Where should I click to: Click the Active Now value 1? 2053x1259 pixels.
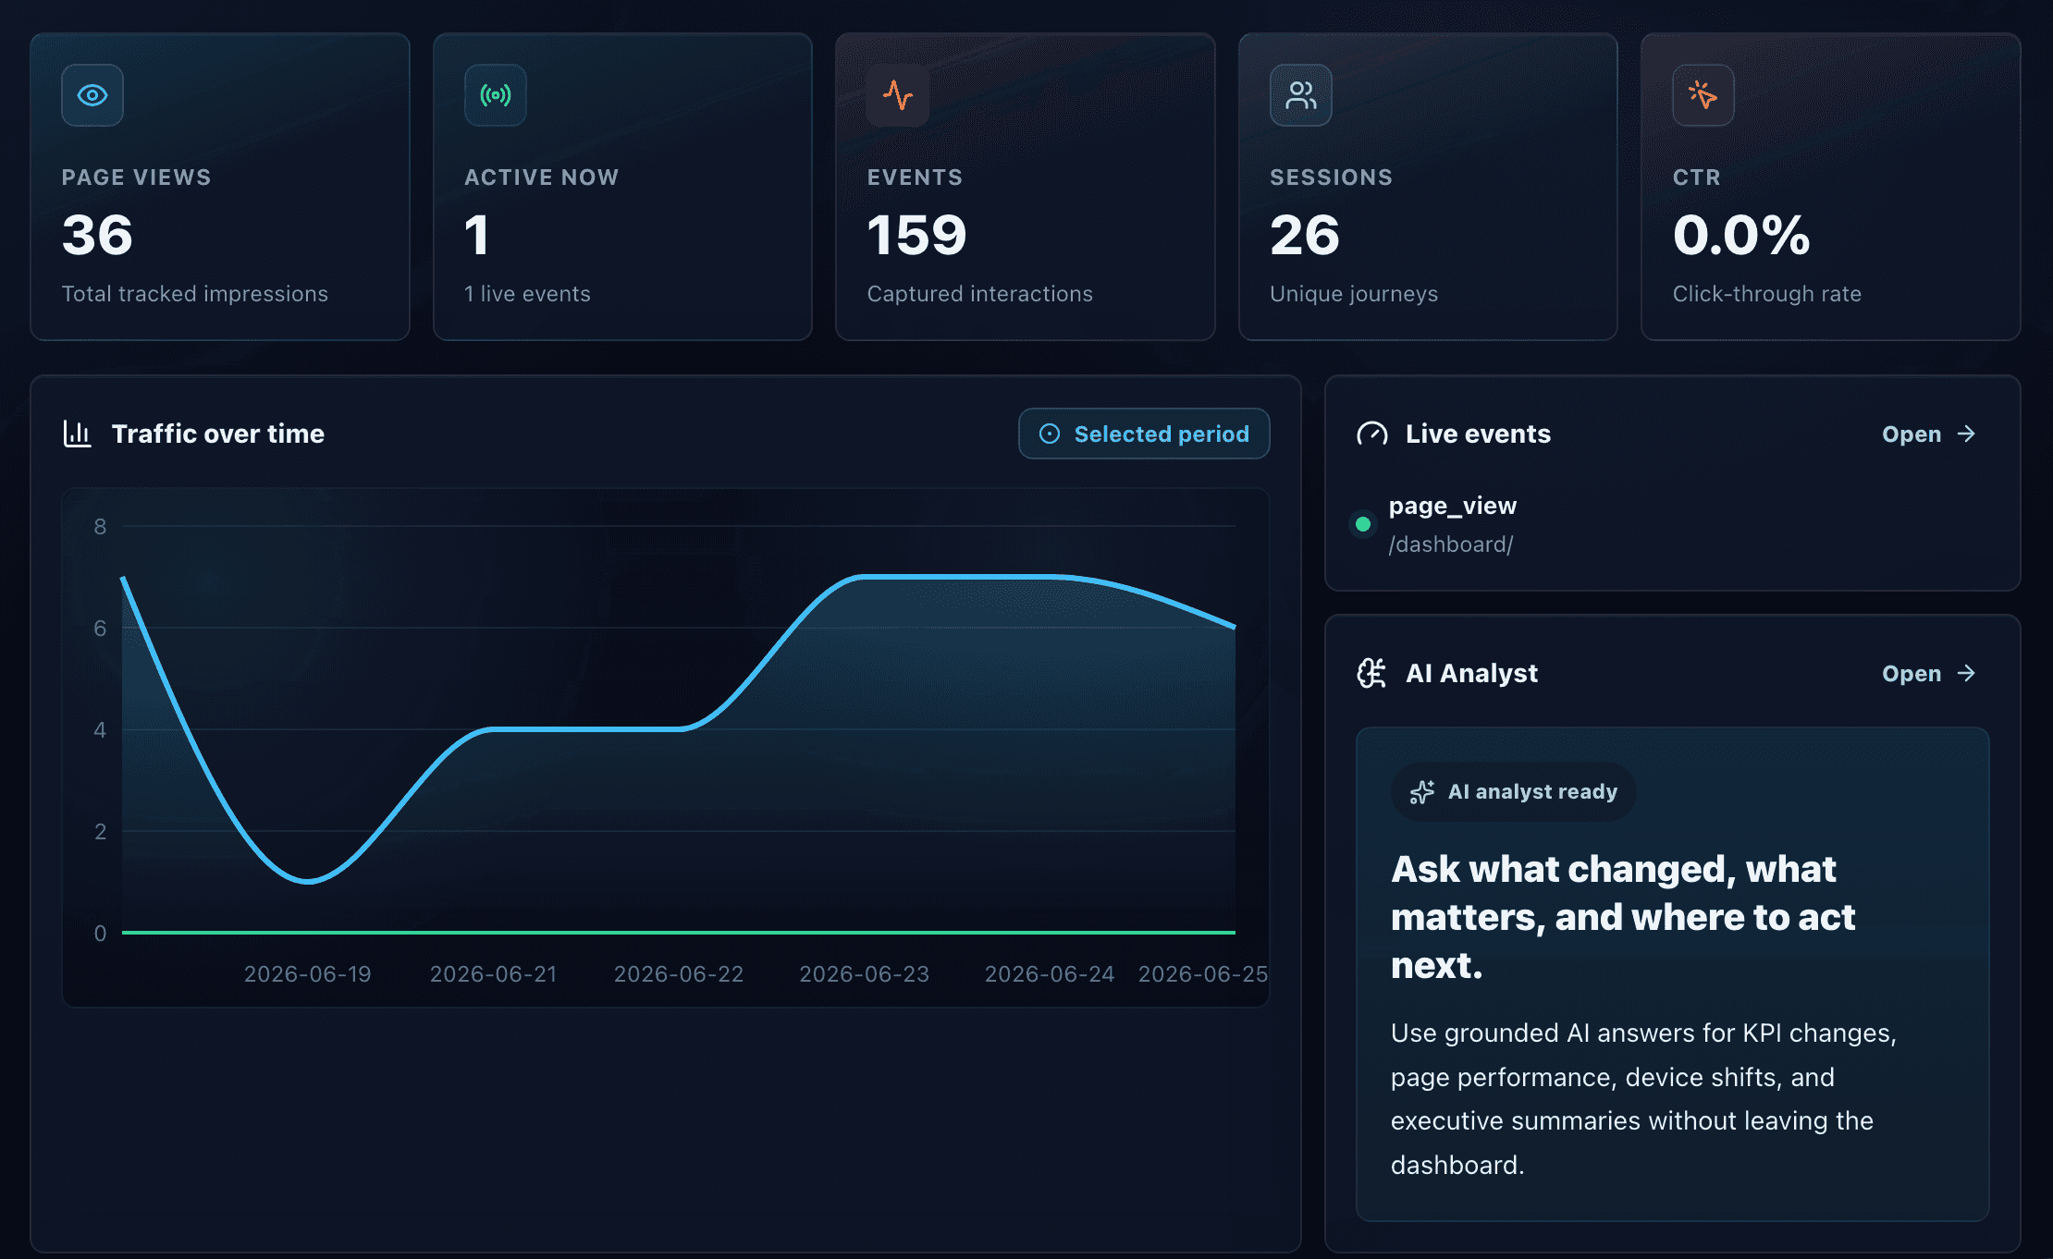click(476, 235)
